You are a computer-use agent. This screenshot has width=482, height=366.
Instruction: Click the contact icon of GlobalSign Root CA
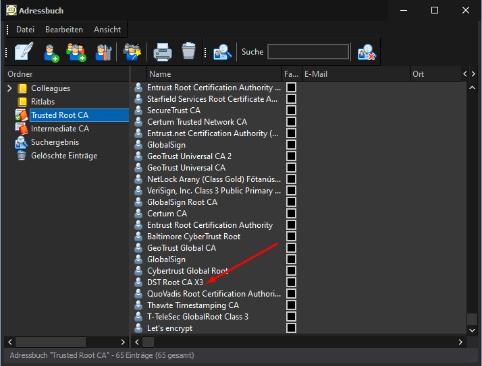click(x=138, y=202)
